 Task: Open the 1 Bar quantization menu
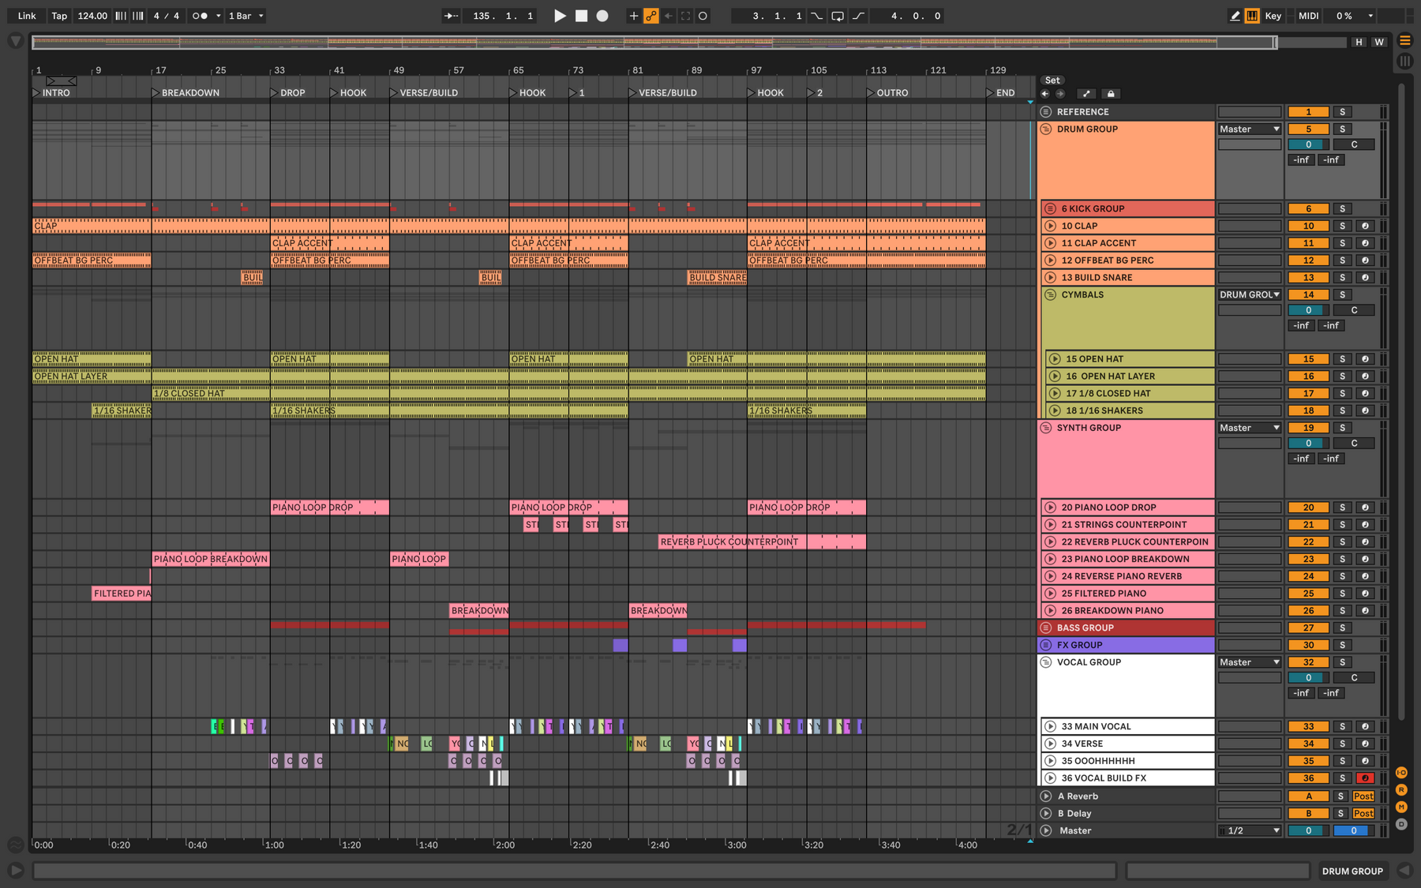point(246,16)
